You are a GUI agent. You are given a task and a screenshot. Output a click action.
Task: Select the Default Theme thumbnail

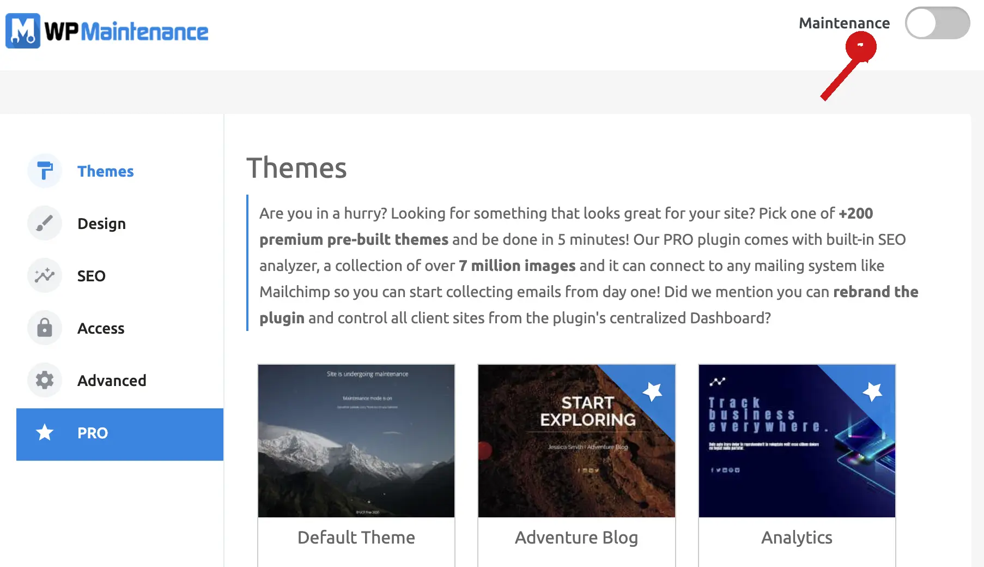(356, 441)
